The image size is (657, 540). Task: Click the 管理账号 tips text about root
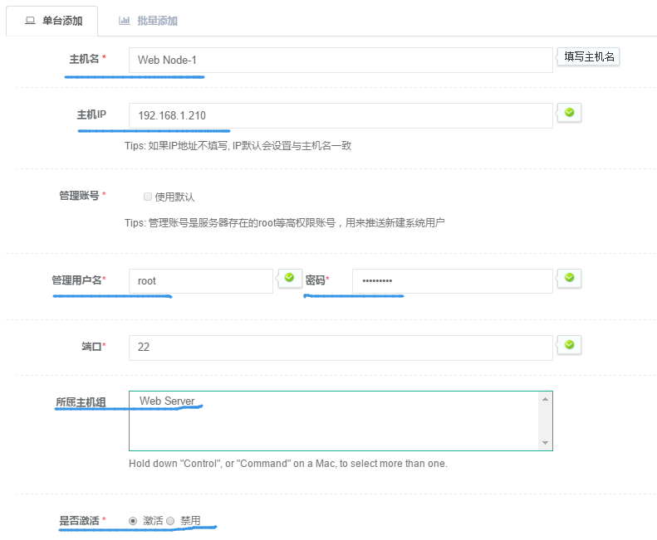coord(285,223)
